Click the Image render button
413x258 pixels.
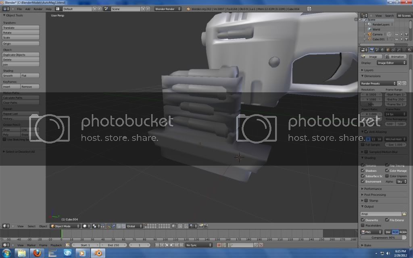pyautogui.click(x=371, y=57)
